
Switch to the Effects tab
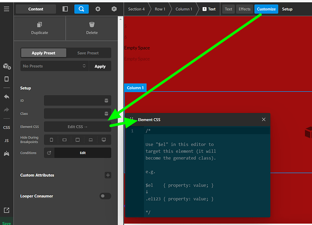[244, 9]
